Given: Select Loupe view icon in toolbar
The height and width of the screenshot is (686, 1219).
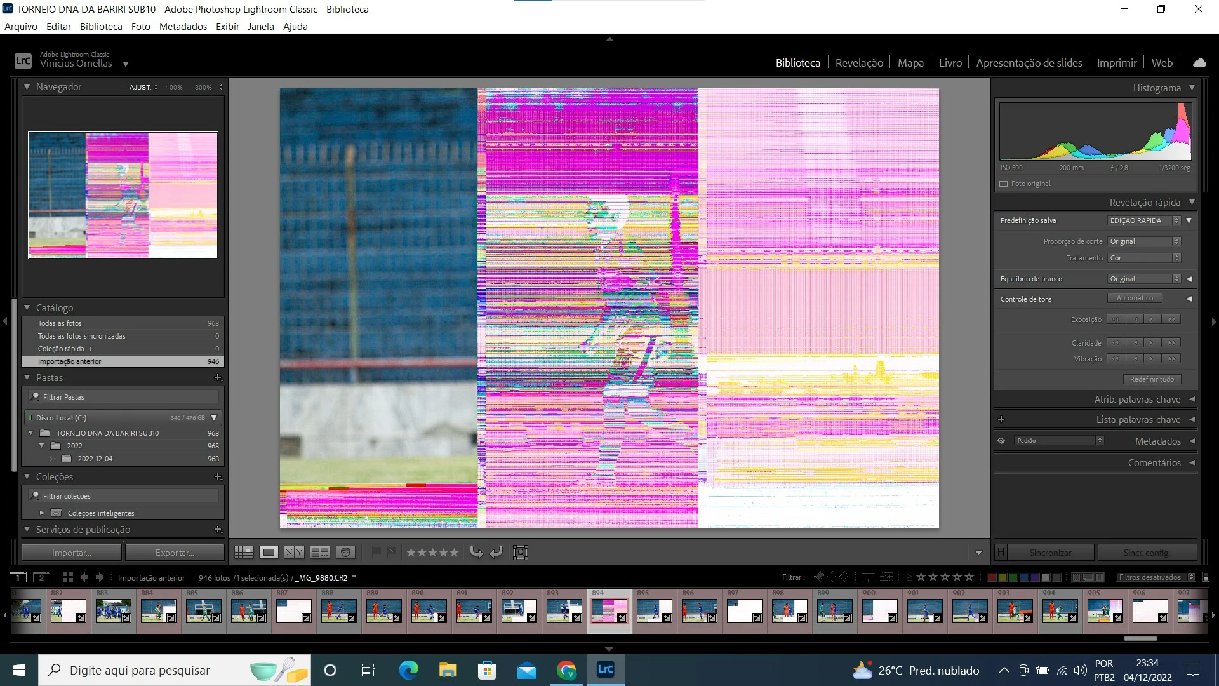Looking at the screenshot, I should click(269, 553).
